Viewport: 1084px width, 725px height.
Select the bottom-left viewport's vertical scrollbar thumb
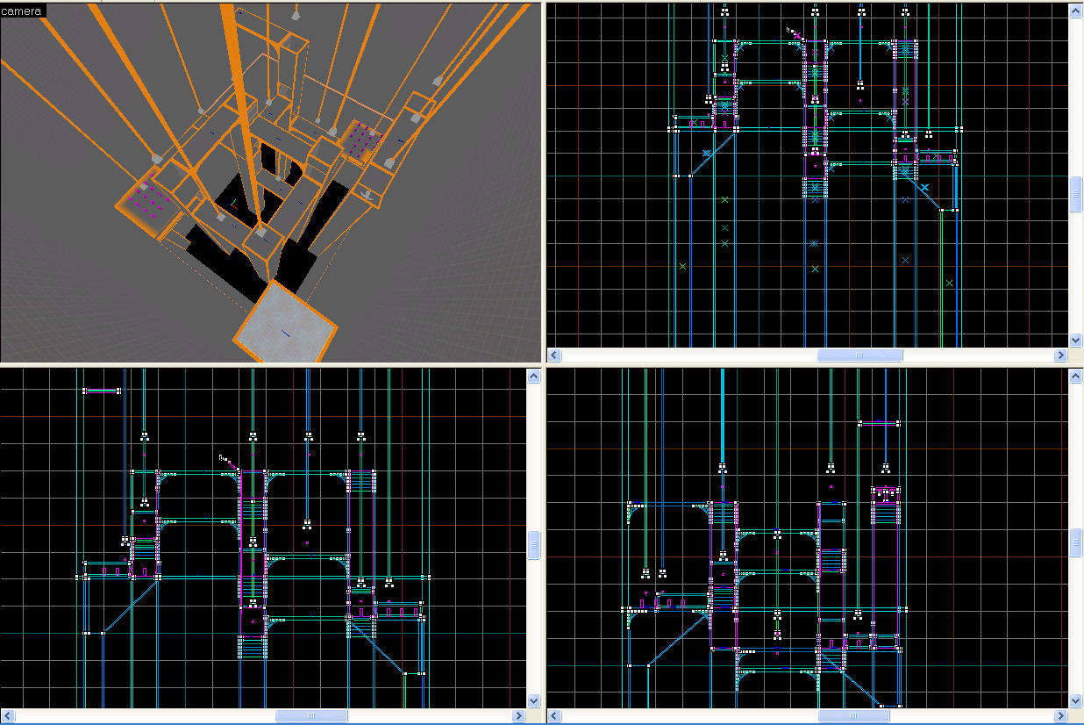[x=534, y=545]
